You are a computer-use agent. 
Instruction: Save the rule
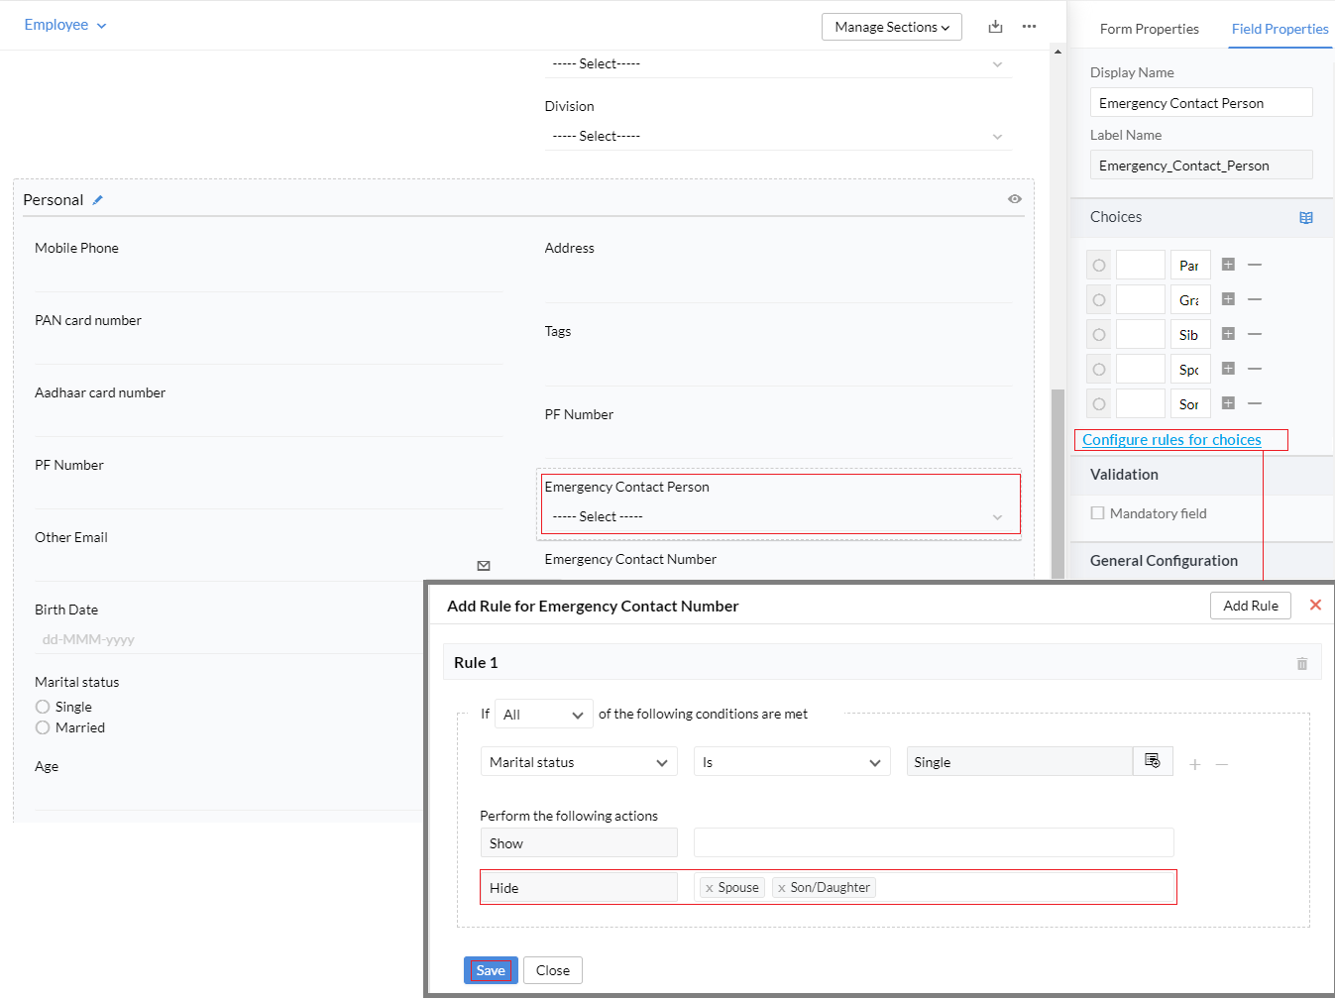(491, 970)
